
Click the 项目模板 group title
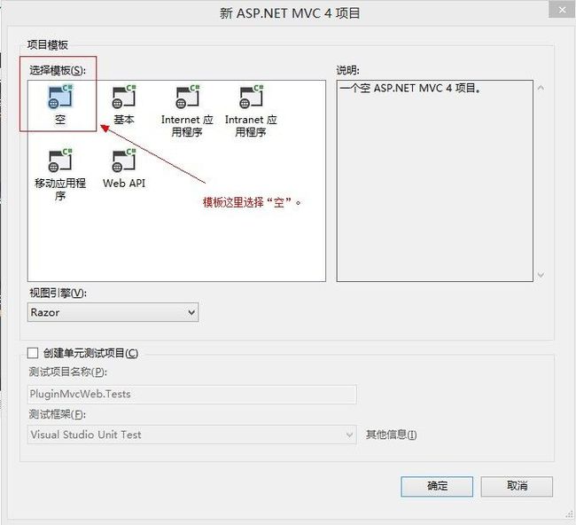click(47, 45)
